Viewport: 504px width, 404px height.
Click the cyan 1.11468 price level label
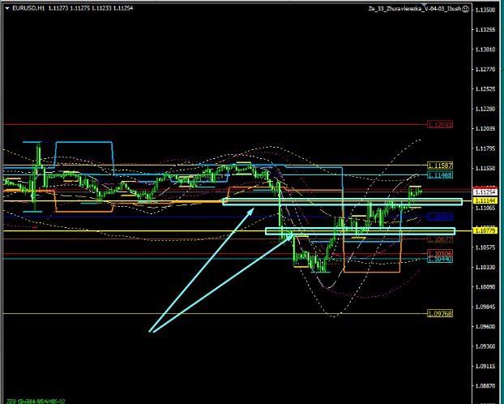point(439,175)
